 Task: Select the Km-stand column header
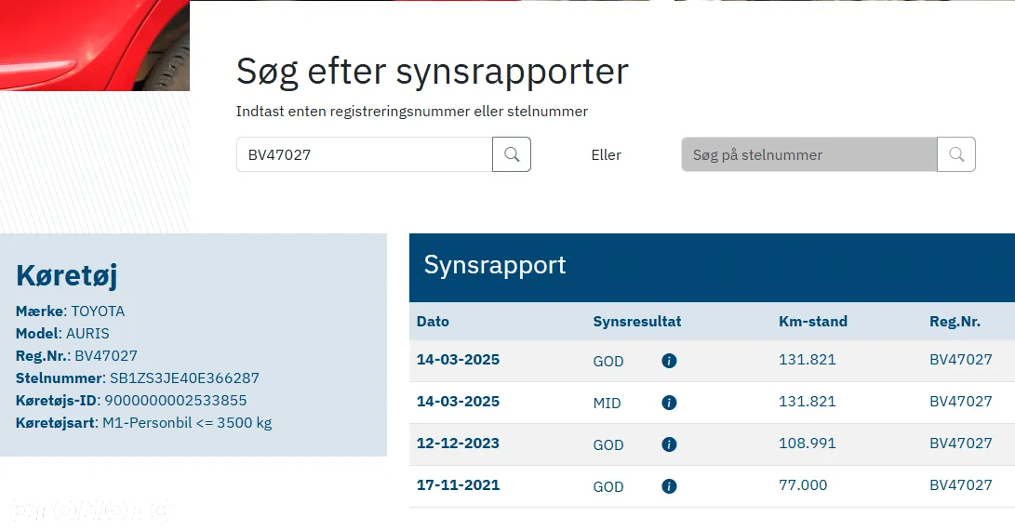coord(813,322)
